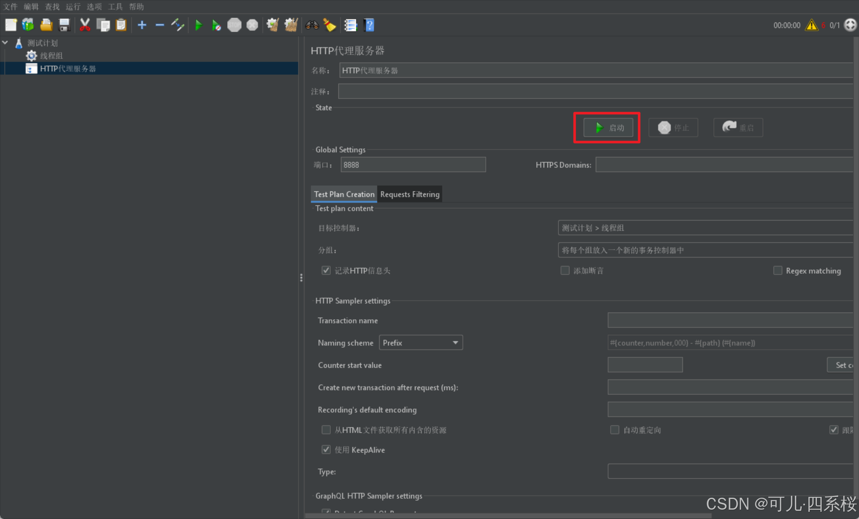Image resolution: width=859 pixels, height=519 pixels.
Task: Open the 目标控制器 target controller dropdown
Action: [705, 228]
